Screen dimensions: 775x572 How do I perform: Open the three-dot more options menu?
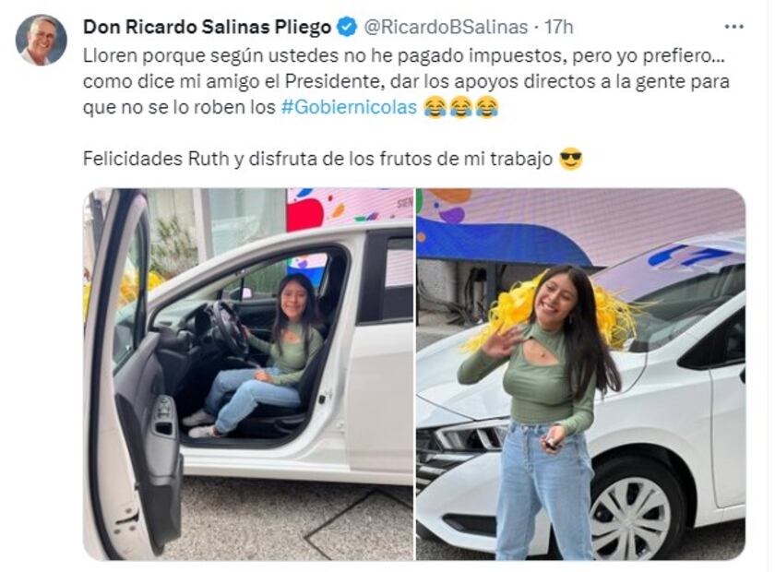(733, 27)
